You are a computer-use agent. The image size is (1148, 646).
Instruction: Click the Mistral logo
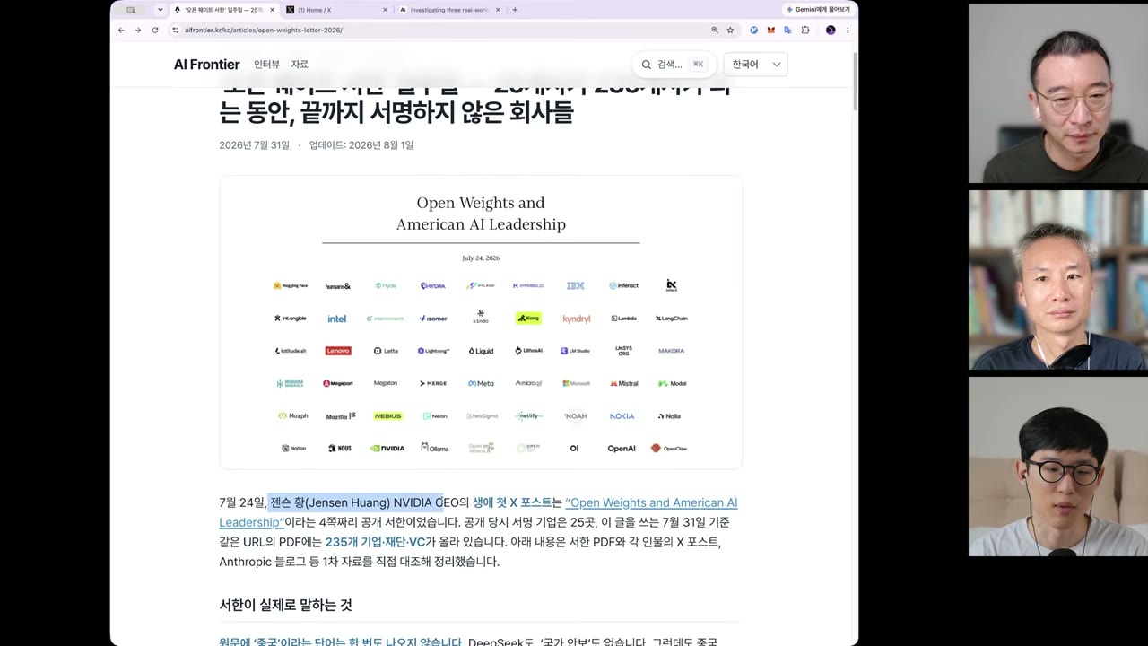pyautogui.click(x=624, y=383)
